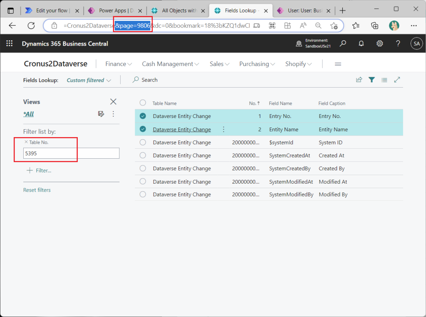Sort by the No. column header
Screen dimensions: 426x317
[x=254, y=103]
